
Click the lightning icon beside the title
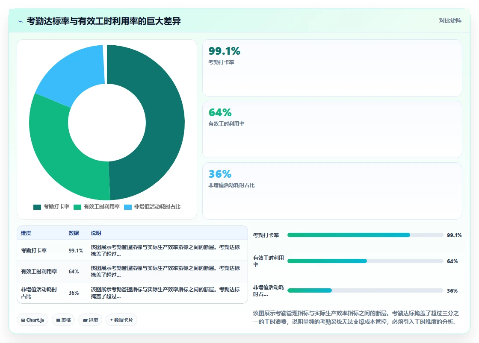20,21
